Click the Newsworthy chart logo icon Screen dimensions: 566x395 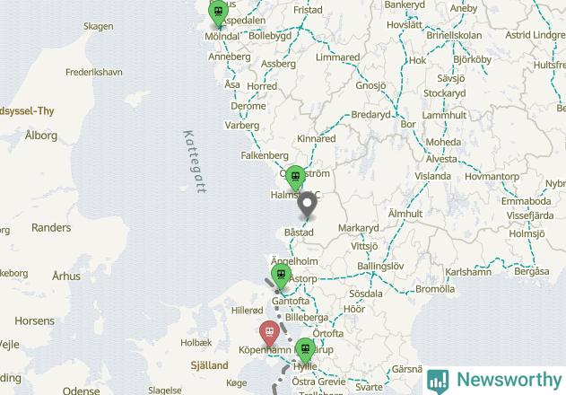point(438,382)
